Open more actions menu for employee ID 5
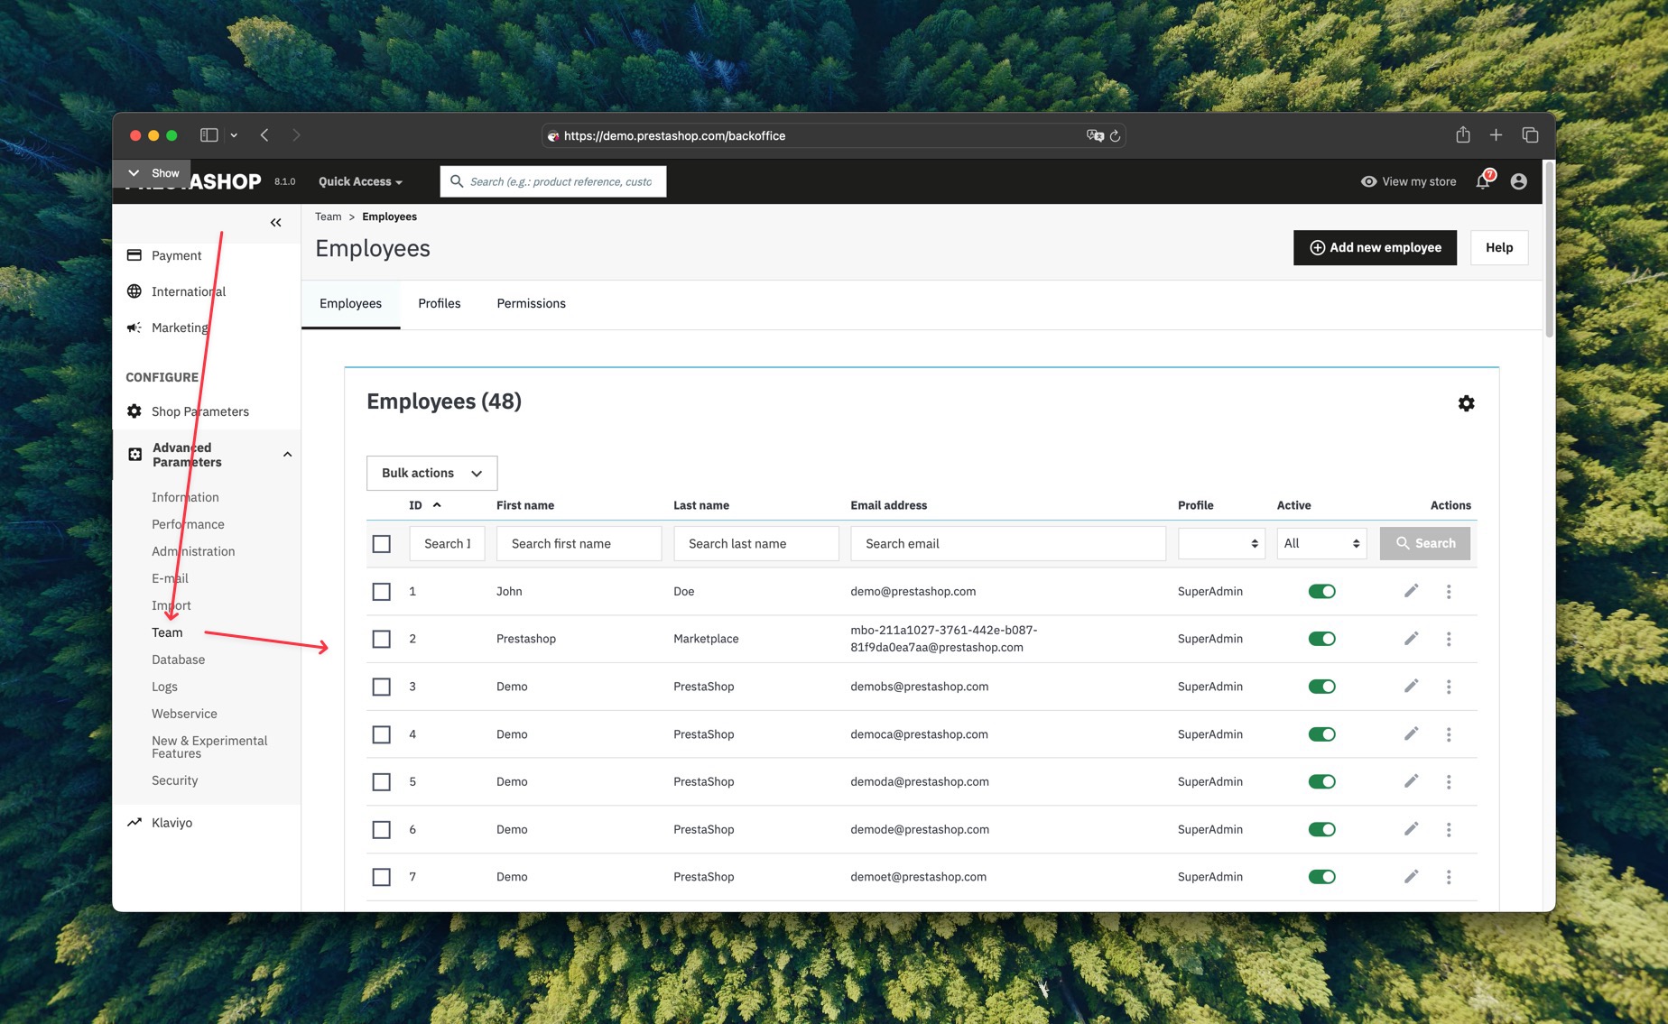 pyautogui.click(x=1449, y=781)
